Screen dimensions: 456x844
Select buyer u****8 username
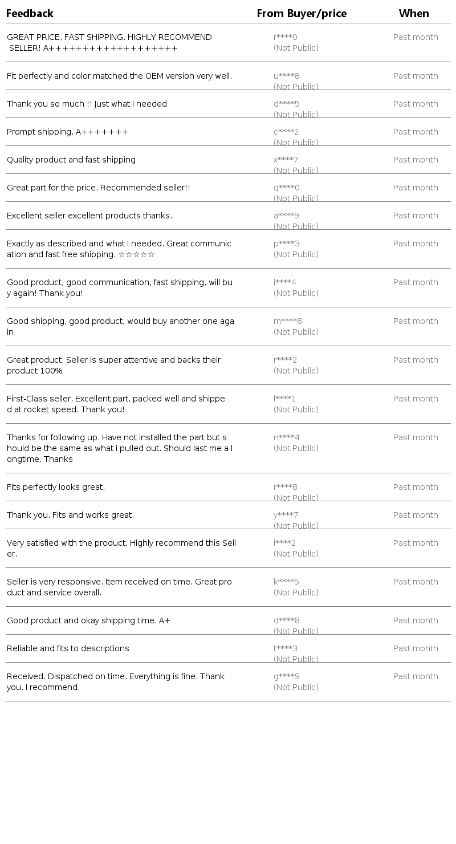click(x=287, y=76)
